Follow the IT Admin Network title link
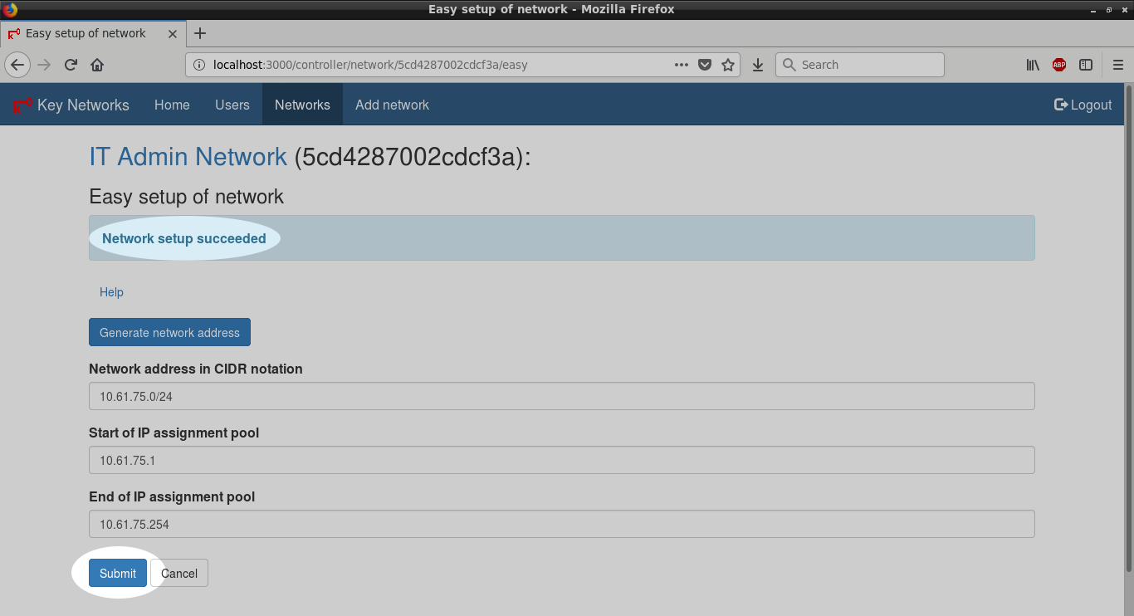1134x616 pixels. coord(188,156)
